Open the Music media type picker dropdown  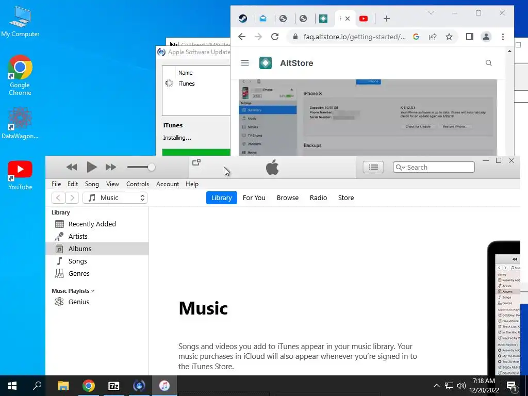pos(115,197)
